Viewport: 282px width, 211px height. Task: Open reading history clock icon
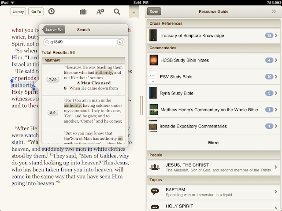click(52, 11)
